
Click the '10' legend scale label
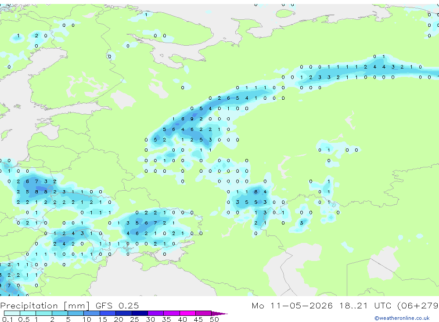(x=86, y=319)
